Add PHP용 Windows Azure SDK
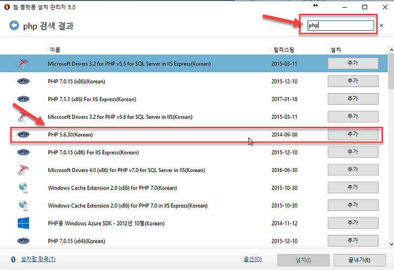The width and height of the screenshot is (394, 270). click(353, 223)
